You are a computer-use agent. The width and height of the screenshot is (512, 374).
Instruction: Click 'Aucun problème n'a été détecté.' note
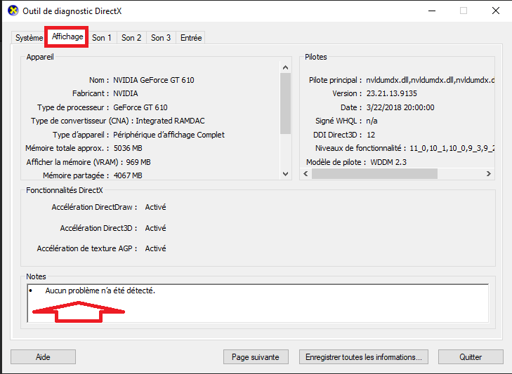pos(100,290)
